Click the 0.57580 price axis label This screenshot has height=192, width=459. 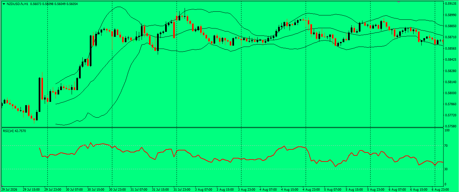(451, 126)
